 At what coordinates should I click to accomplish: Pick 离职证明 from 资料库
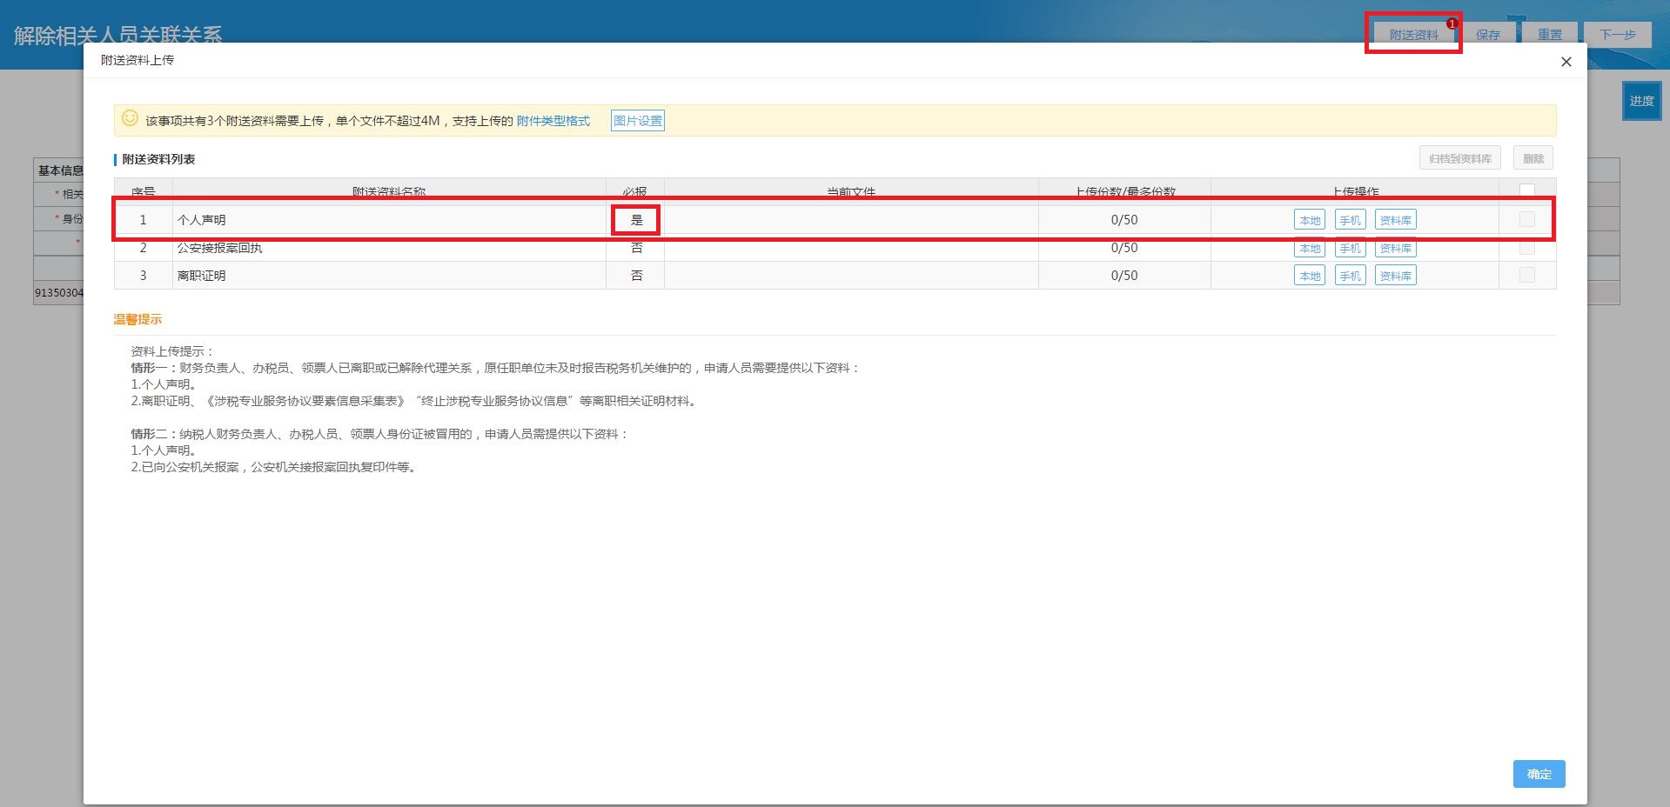coord(1395,276)
